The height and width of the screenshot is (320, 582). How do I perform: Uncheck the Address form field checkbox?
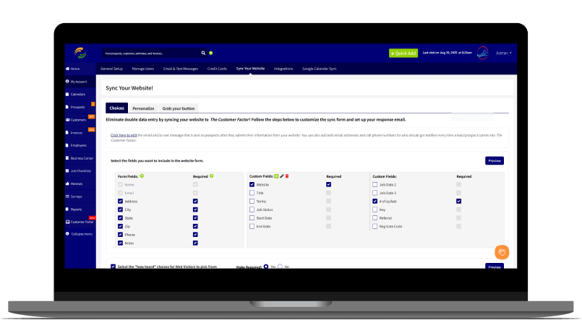(120, 202)
